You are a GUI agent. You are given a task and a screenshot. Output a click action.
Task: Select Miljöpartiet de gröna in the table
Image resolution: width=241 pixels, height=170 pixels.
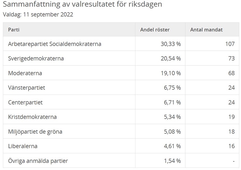click(x=35, y=132)
